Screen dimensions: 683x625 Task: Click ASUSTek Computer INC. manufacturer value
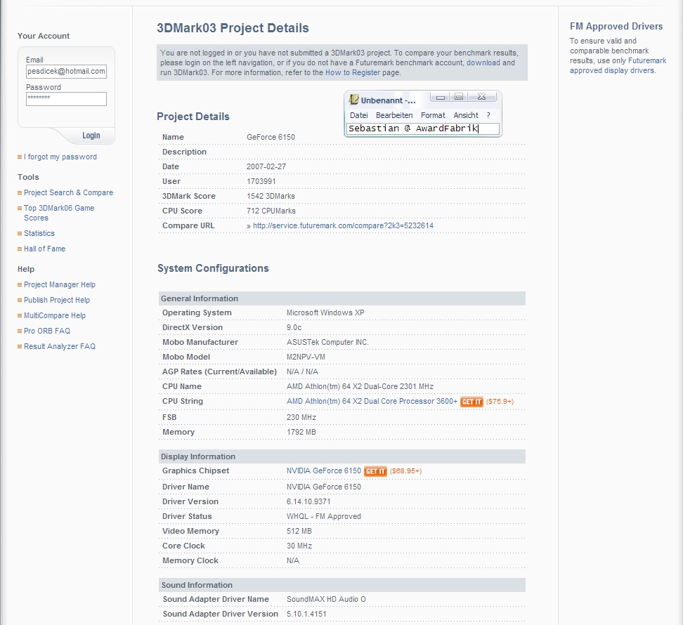click(327, 342)
